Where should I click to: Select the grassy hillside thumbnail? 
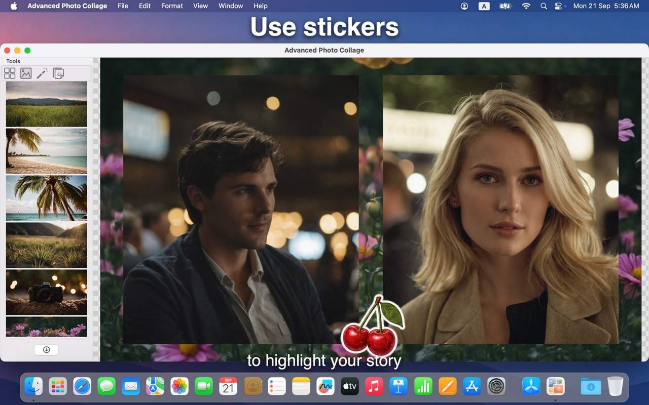coord(47,245)
